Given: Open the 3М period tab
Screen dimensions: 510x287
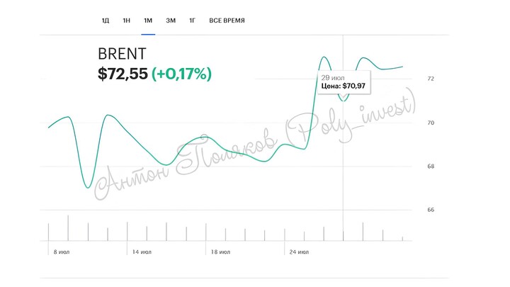Looking at the screenshot, I should tap(171, 21).
